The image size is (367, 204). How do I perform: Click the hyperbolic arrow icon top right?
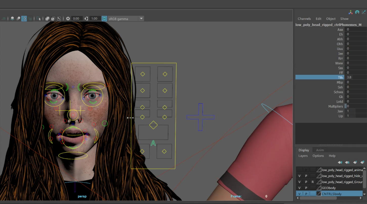pyautogui.click(x=364, y=12)
